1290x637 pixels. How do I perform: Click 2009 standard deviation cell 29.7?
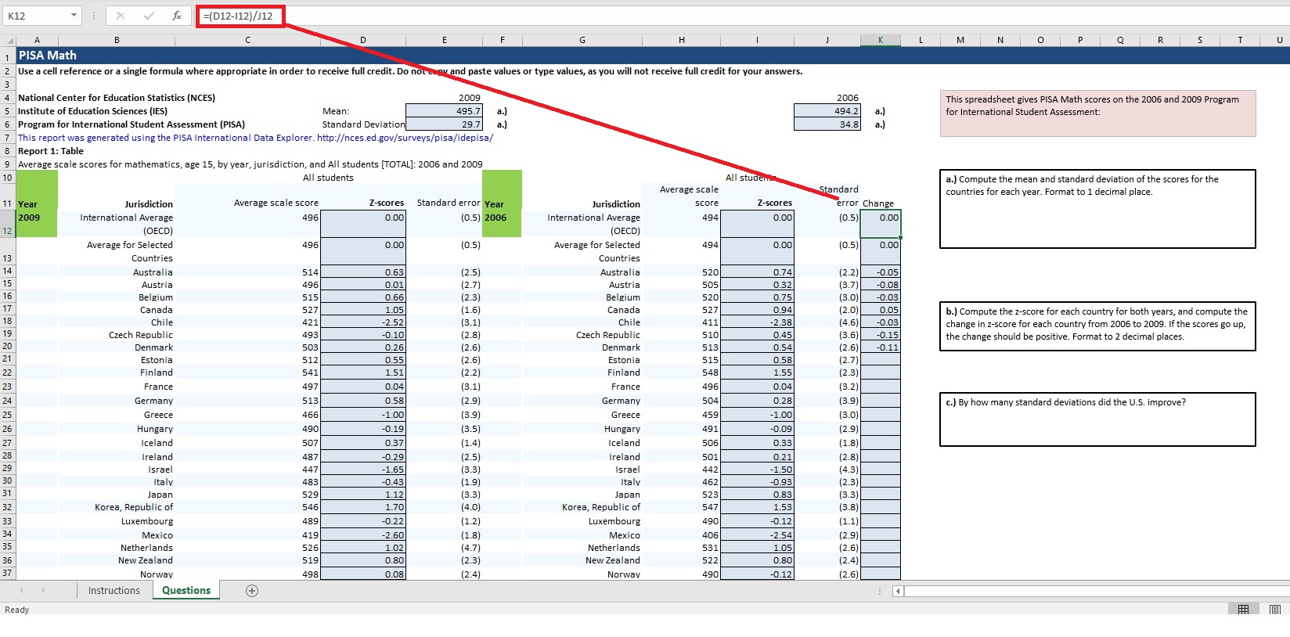[445, 124]
